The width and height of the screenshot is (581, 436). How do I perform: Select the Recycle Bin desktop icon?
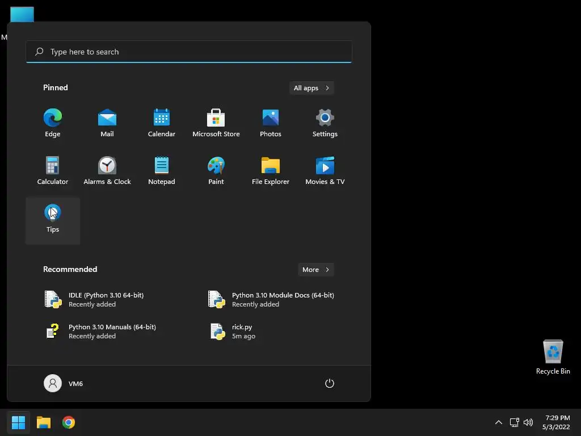[553, 357]
